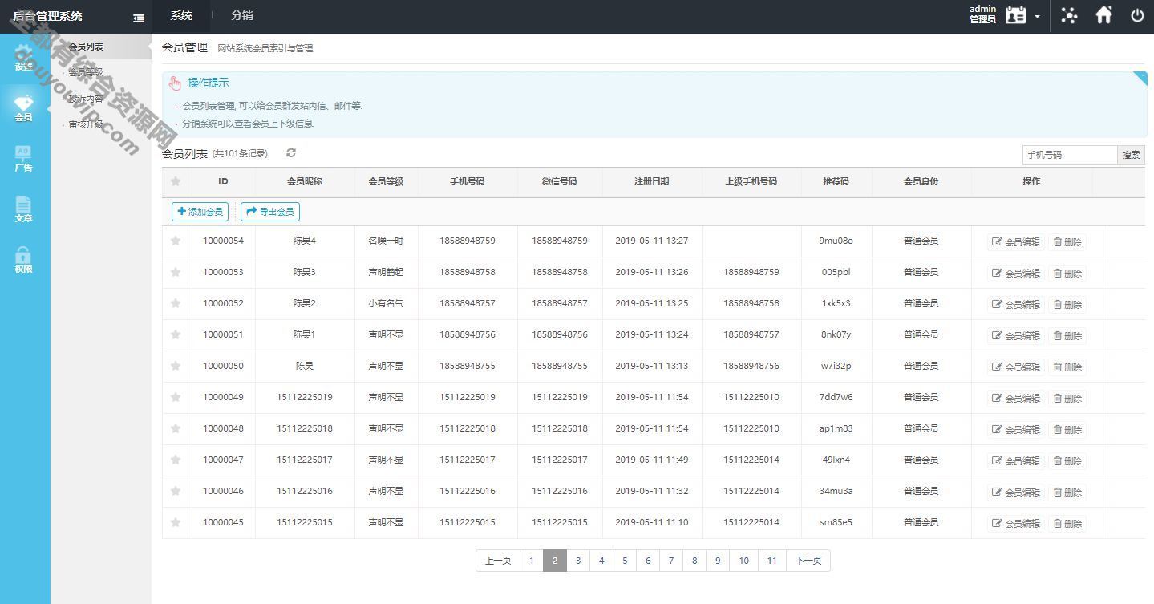Edit member 陈昊3 via 会员编辑
The height and width of the screenshot is (604, 1154).
tap(1016, 273)
